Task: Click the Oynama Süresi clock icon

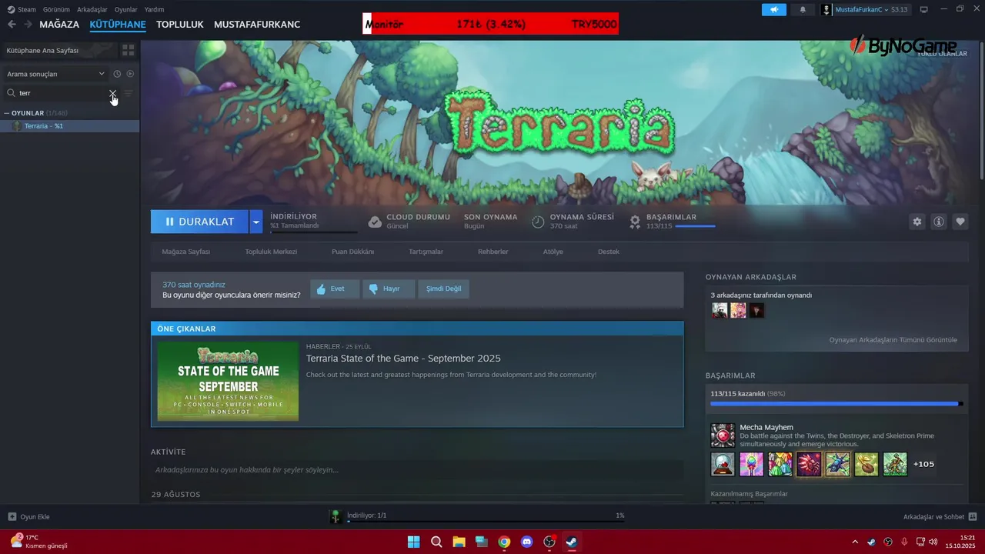Action: tap(538, 222)
